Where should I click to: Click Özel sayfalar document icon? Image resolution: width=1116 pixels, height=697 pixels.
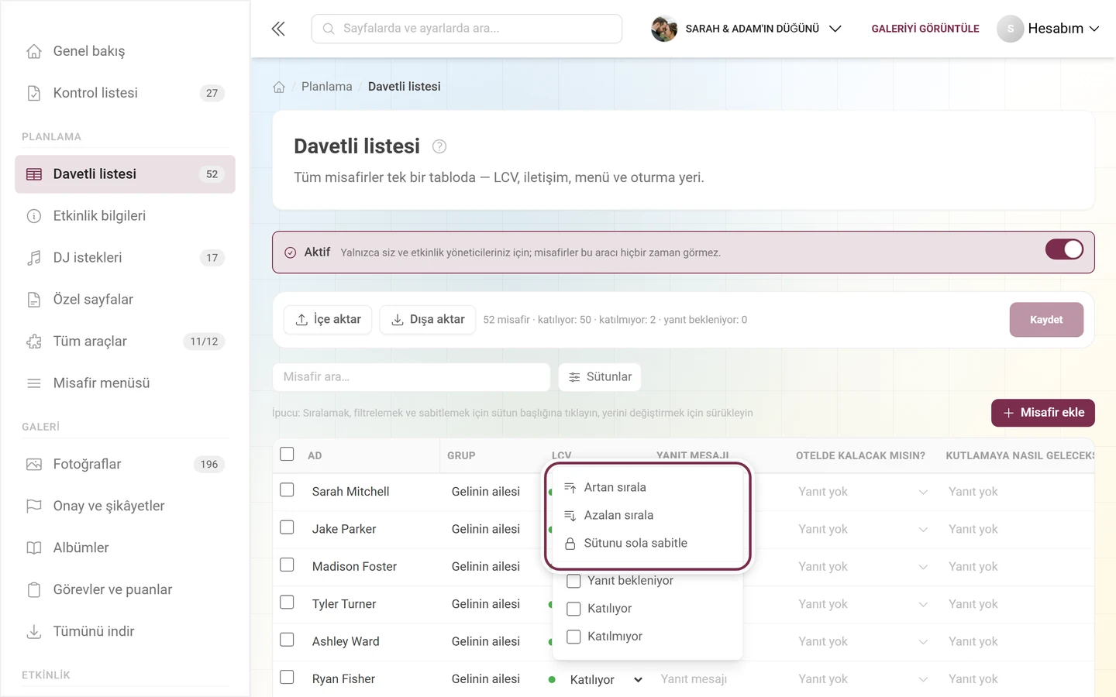(x=34, y=300)
